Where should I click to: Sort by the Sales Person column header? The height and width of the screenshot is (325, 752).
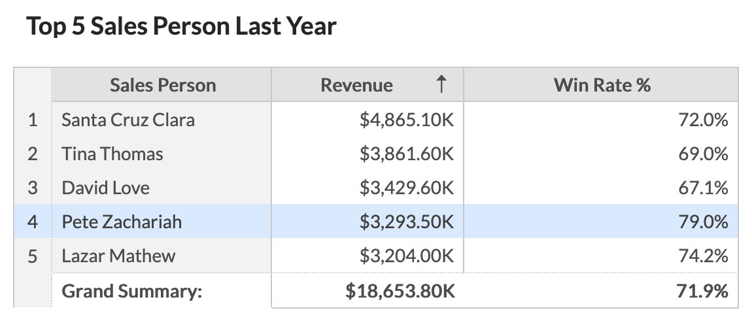coord(162,85)
